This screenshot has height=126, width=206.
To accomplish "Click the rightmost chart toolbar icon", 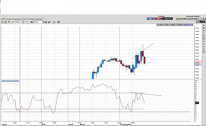I will click(x=59, y=22).
